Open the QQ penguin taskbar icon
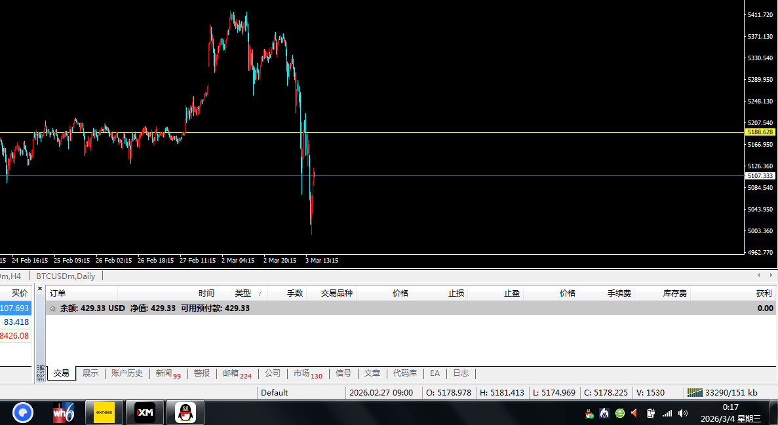 (x=185, y=413)
